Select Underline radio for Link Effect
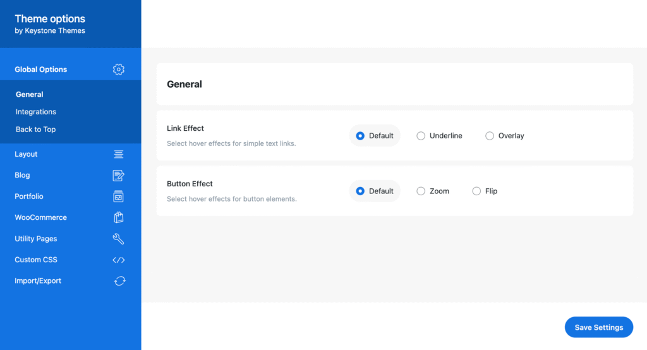647x350 pixels. click(x=421, y=136)
